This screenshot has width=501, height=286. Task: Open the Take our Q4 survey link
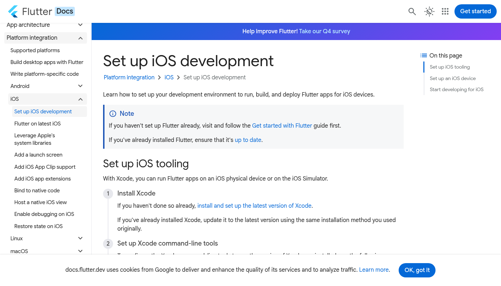324,31
